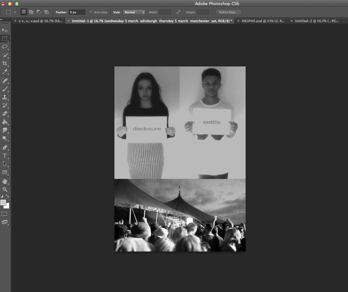
Task: Close the DIGIPAK.psd tab
Action: click(x=238, y=21)
